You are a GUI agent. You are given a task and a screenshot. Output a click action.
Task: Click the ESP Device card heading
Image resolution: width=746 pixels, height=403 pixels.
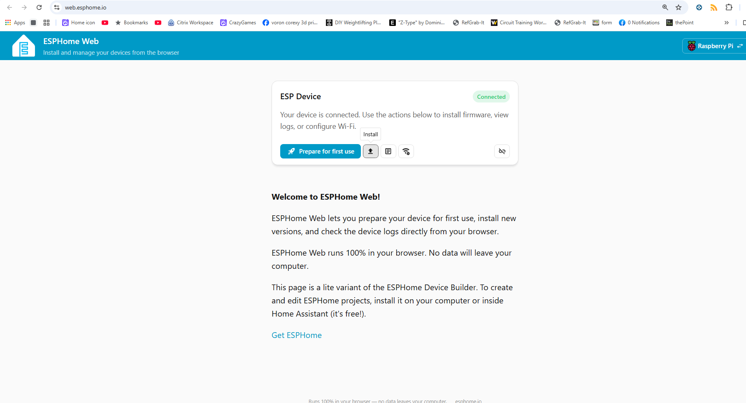300,96
